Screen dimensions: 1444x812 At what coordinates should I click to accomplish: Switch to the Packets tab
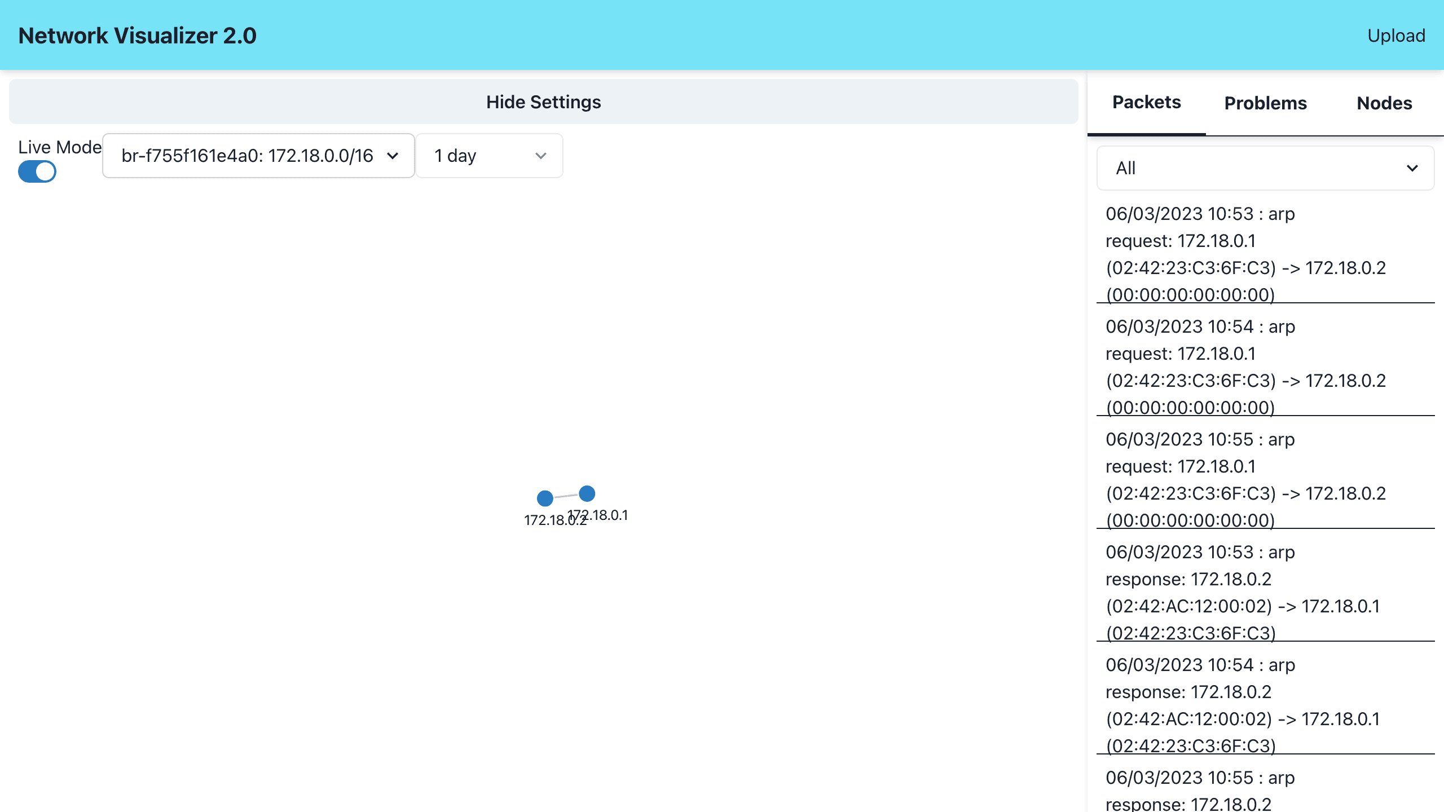(x=1146, y=103)
